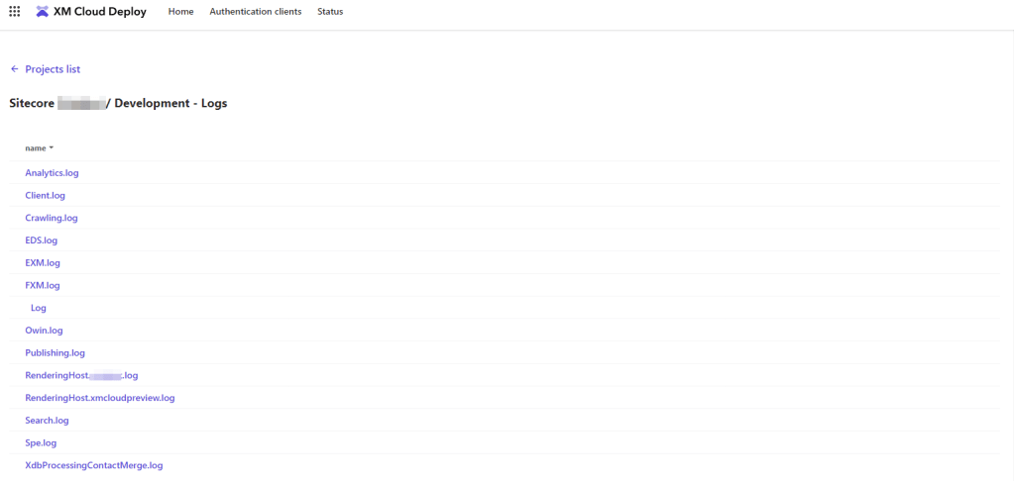Image resolution: width=1014 pixels, height=481 pixels.
Task: Sort logs by the name column
Action: 39,148
